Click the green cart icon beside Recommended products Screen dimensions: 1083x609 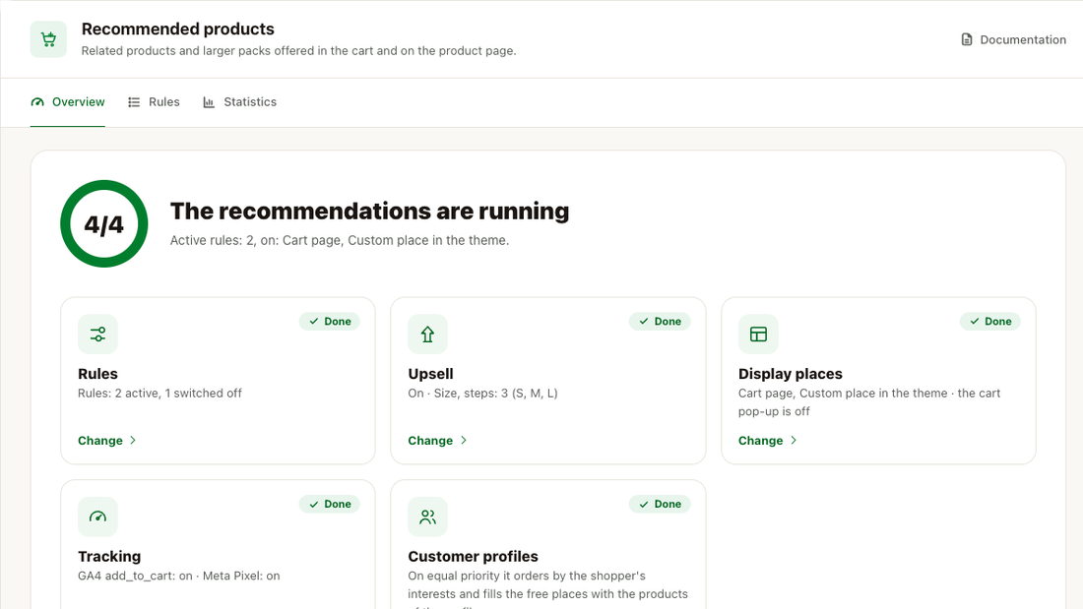coord(48,39)
